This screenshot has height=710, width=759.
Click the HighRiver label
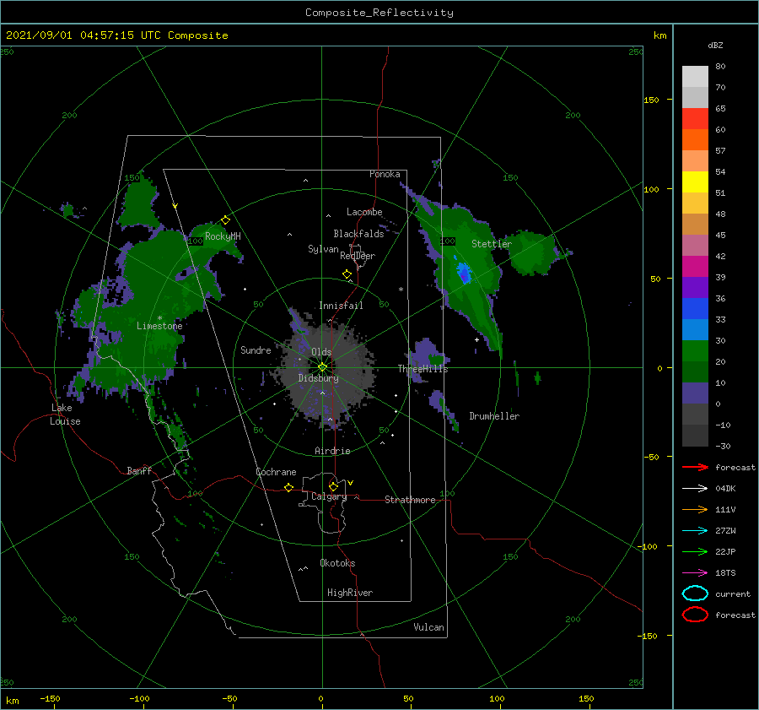350,593
